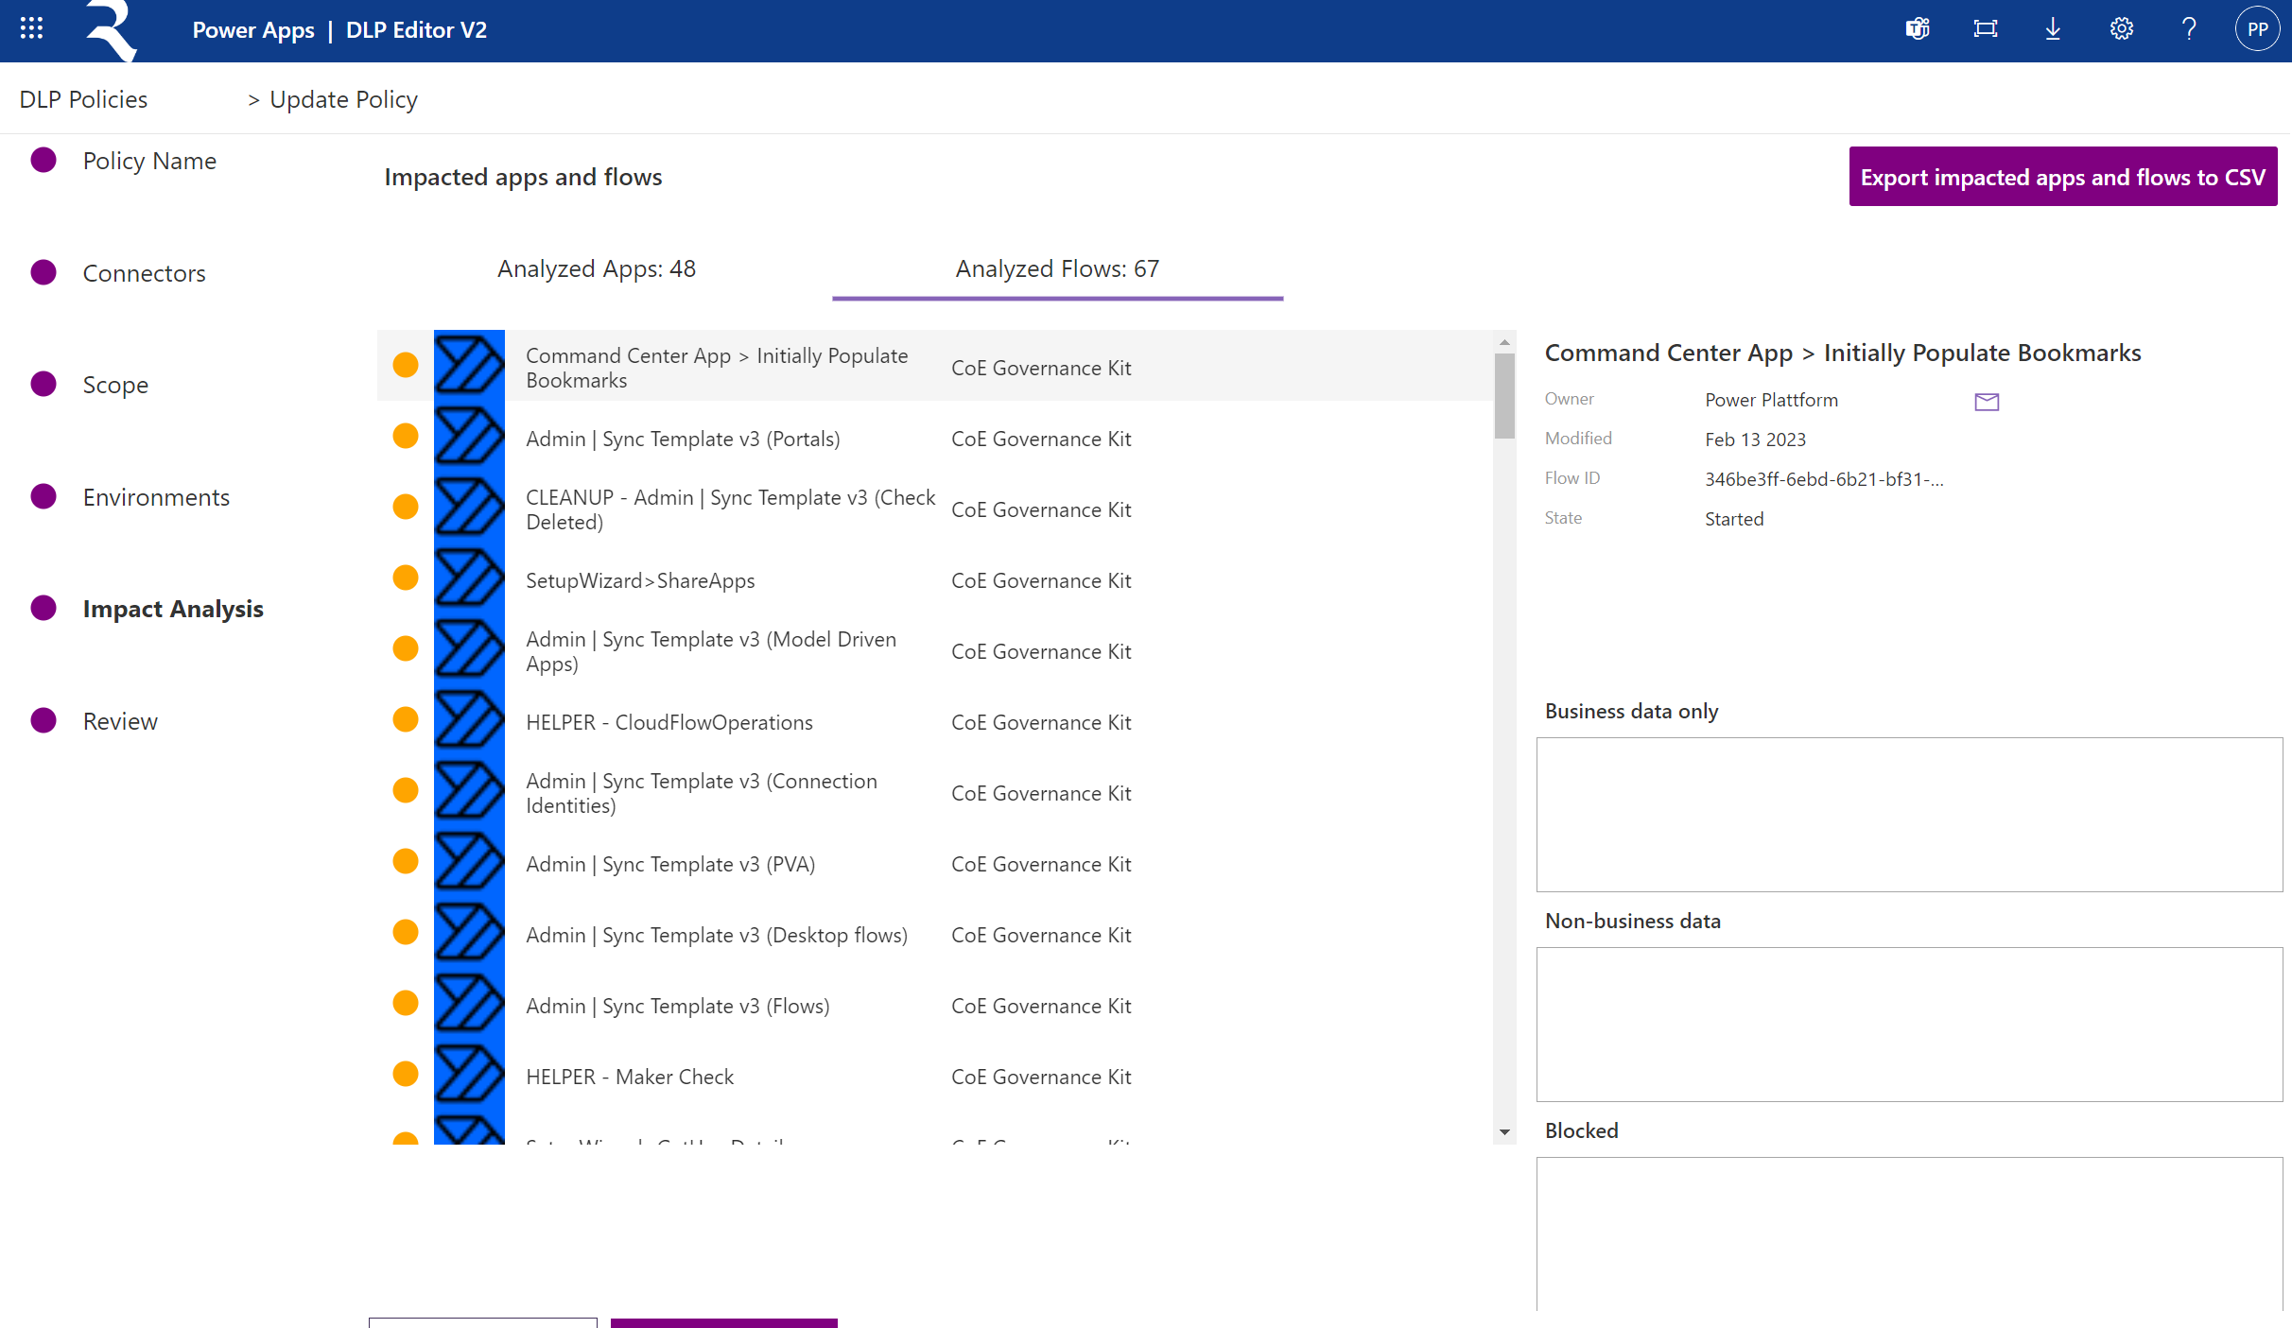The height and width of the screenshot is (1328, 2292).
Task: Open the Non-business data field
Action: 1909,1024
